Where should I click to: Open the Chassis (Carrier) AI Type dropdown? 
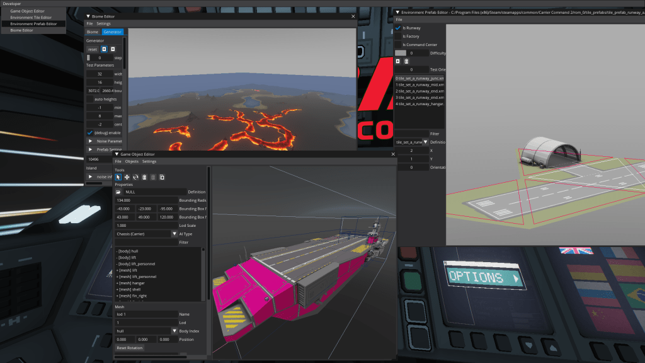pyautogui.click(x=174, y=234)
